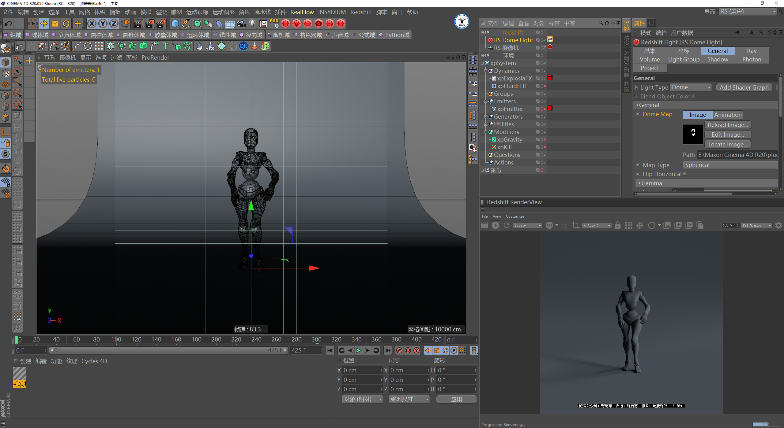Click frame 200 on the timeline ruler
Screen dimensions: 784x428
(216, 339)
